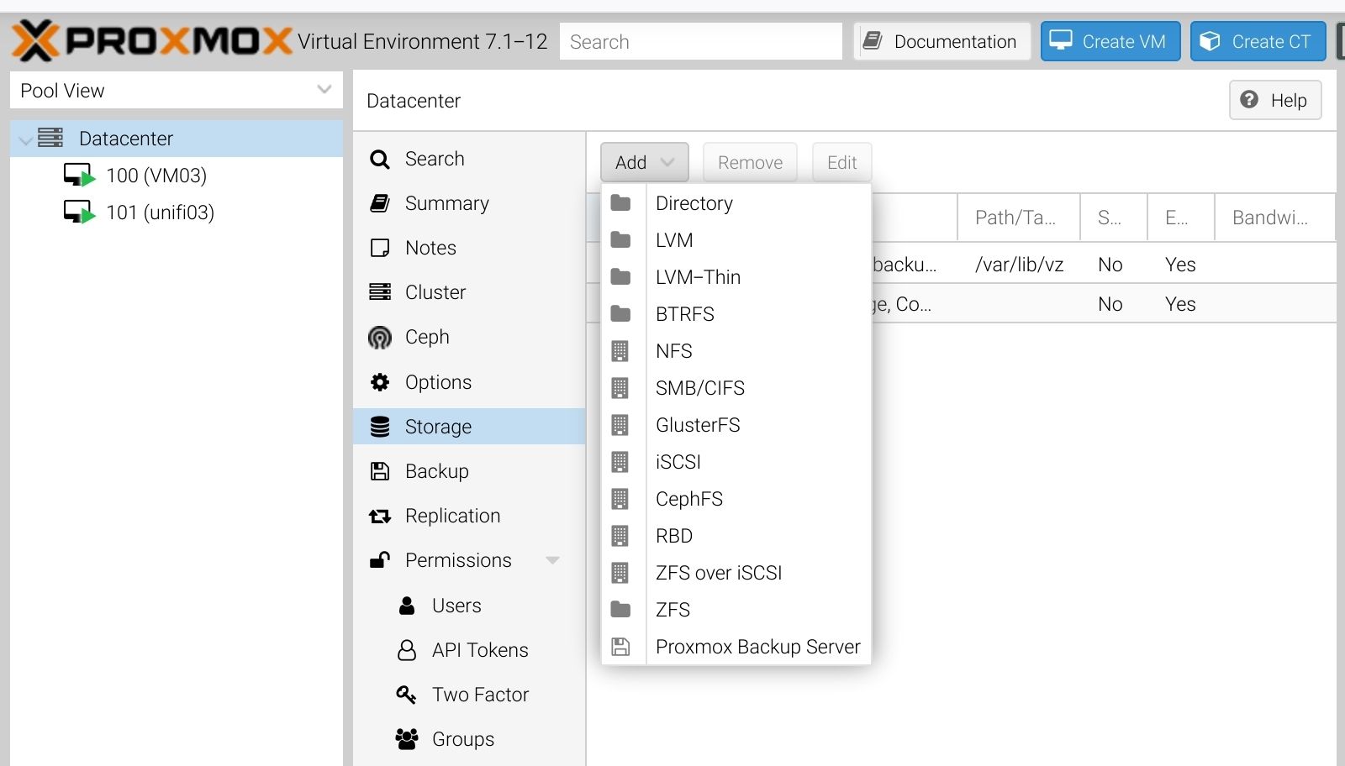The width and height of the screenshot is (1345, 766).
Task: Choose LVM storage type
Action: coord(736,240)
